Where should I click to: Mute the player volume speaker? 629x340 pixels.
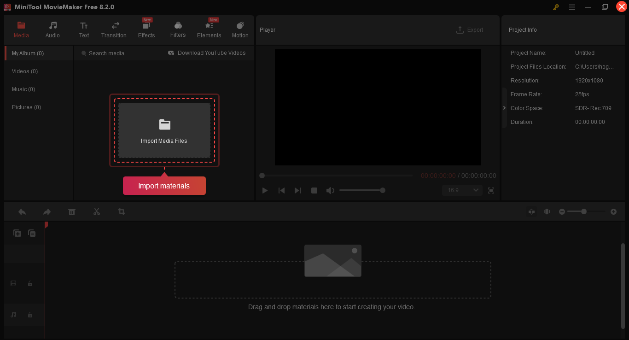[330, 190]
